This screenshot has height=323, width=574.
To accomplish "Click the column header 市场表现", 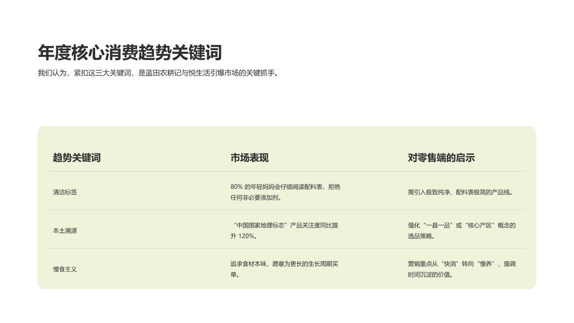I will click(249, 157).
